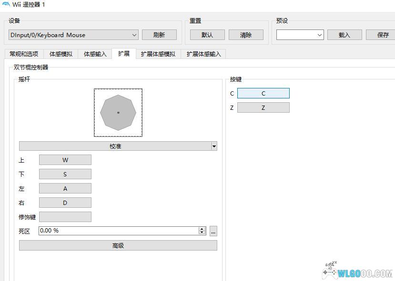Rebind the Z button mapping
395x281 pixels.
(263, 107)
